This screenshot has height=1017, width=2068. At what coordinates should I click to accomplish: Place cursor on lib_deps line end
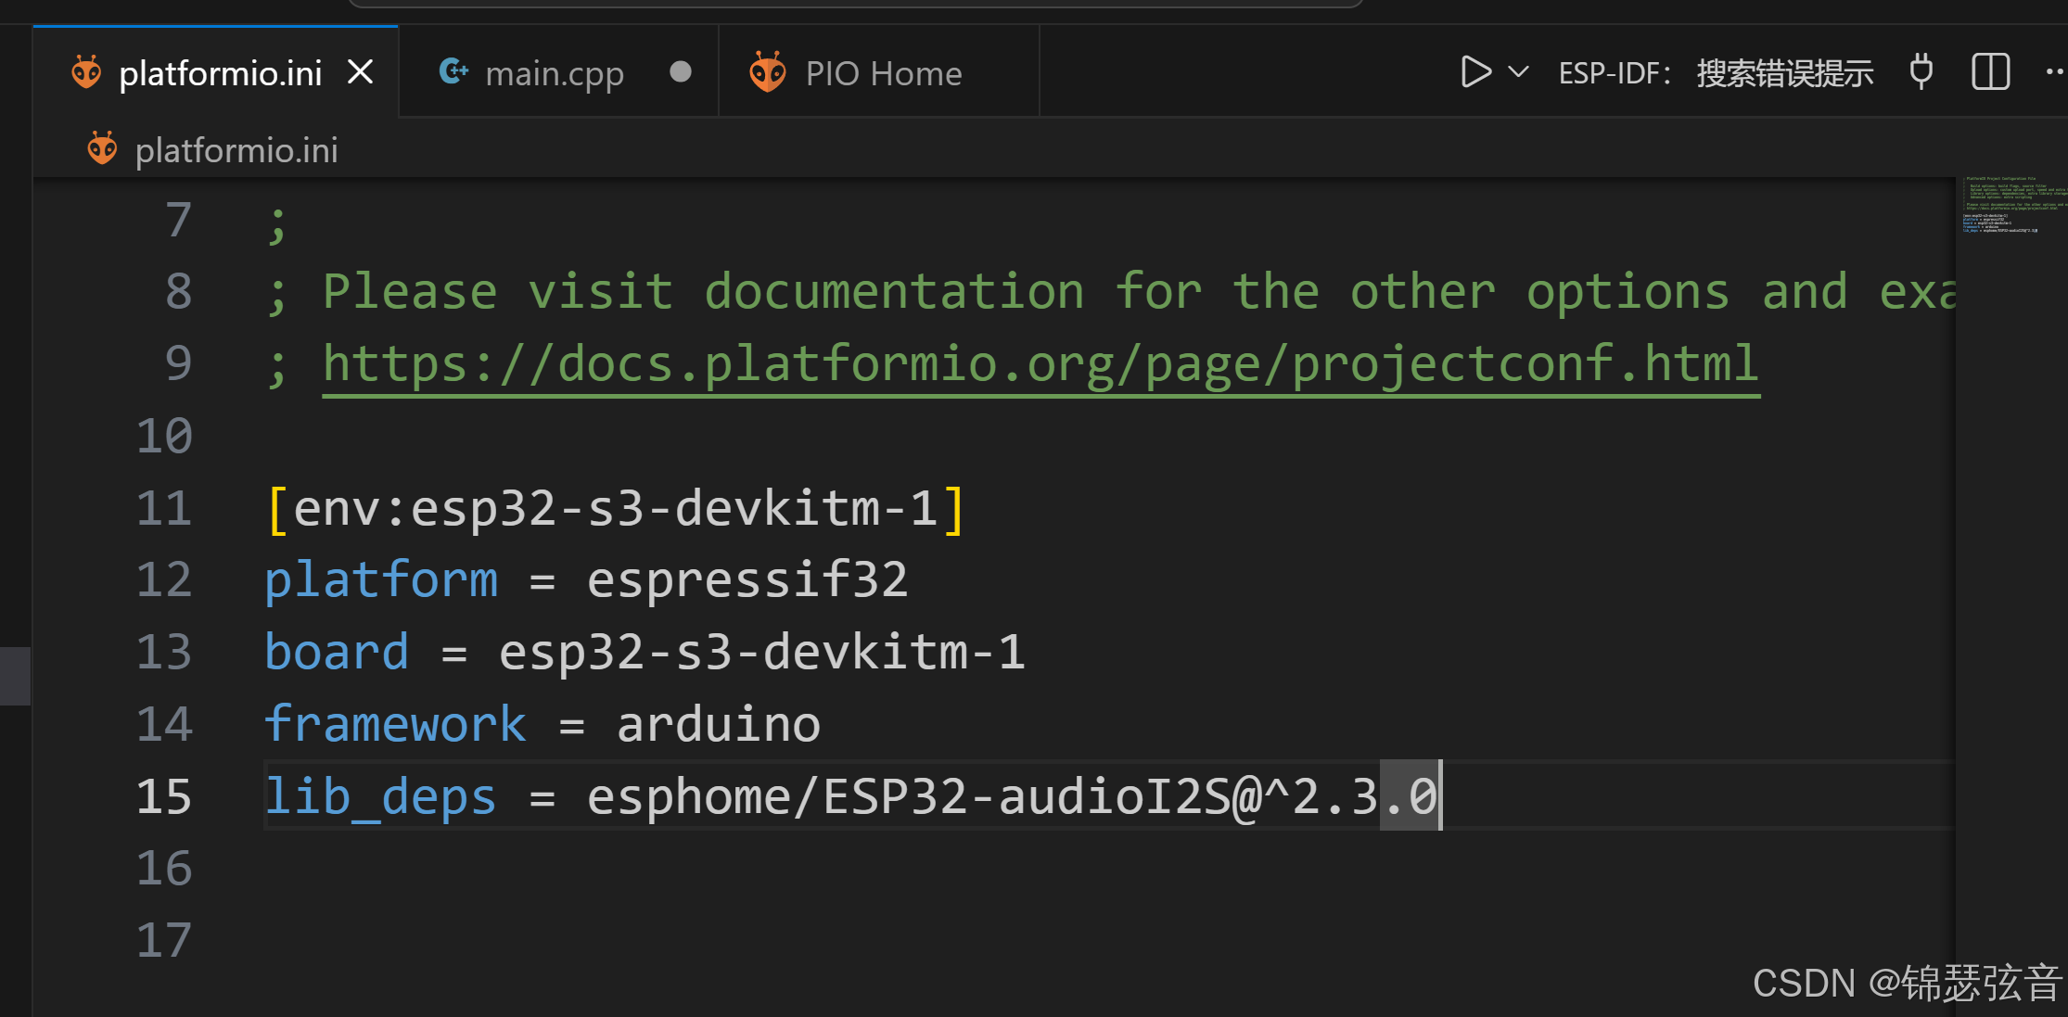[1441, 797]
